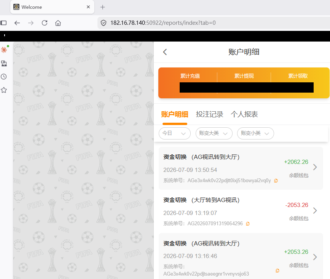Switch to the 个人报表 tab
Image resolution: width=330 pixels, height=279 pixels.
tap(244, 114)
